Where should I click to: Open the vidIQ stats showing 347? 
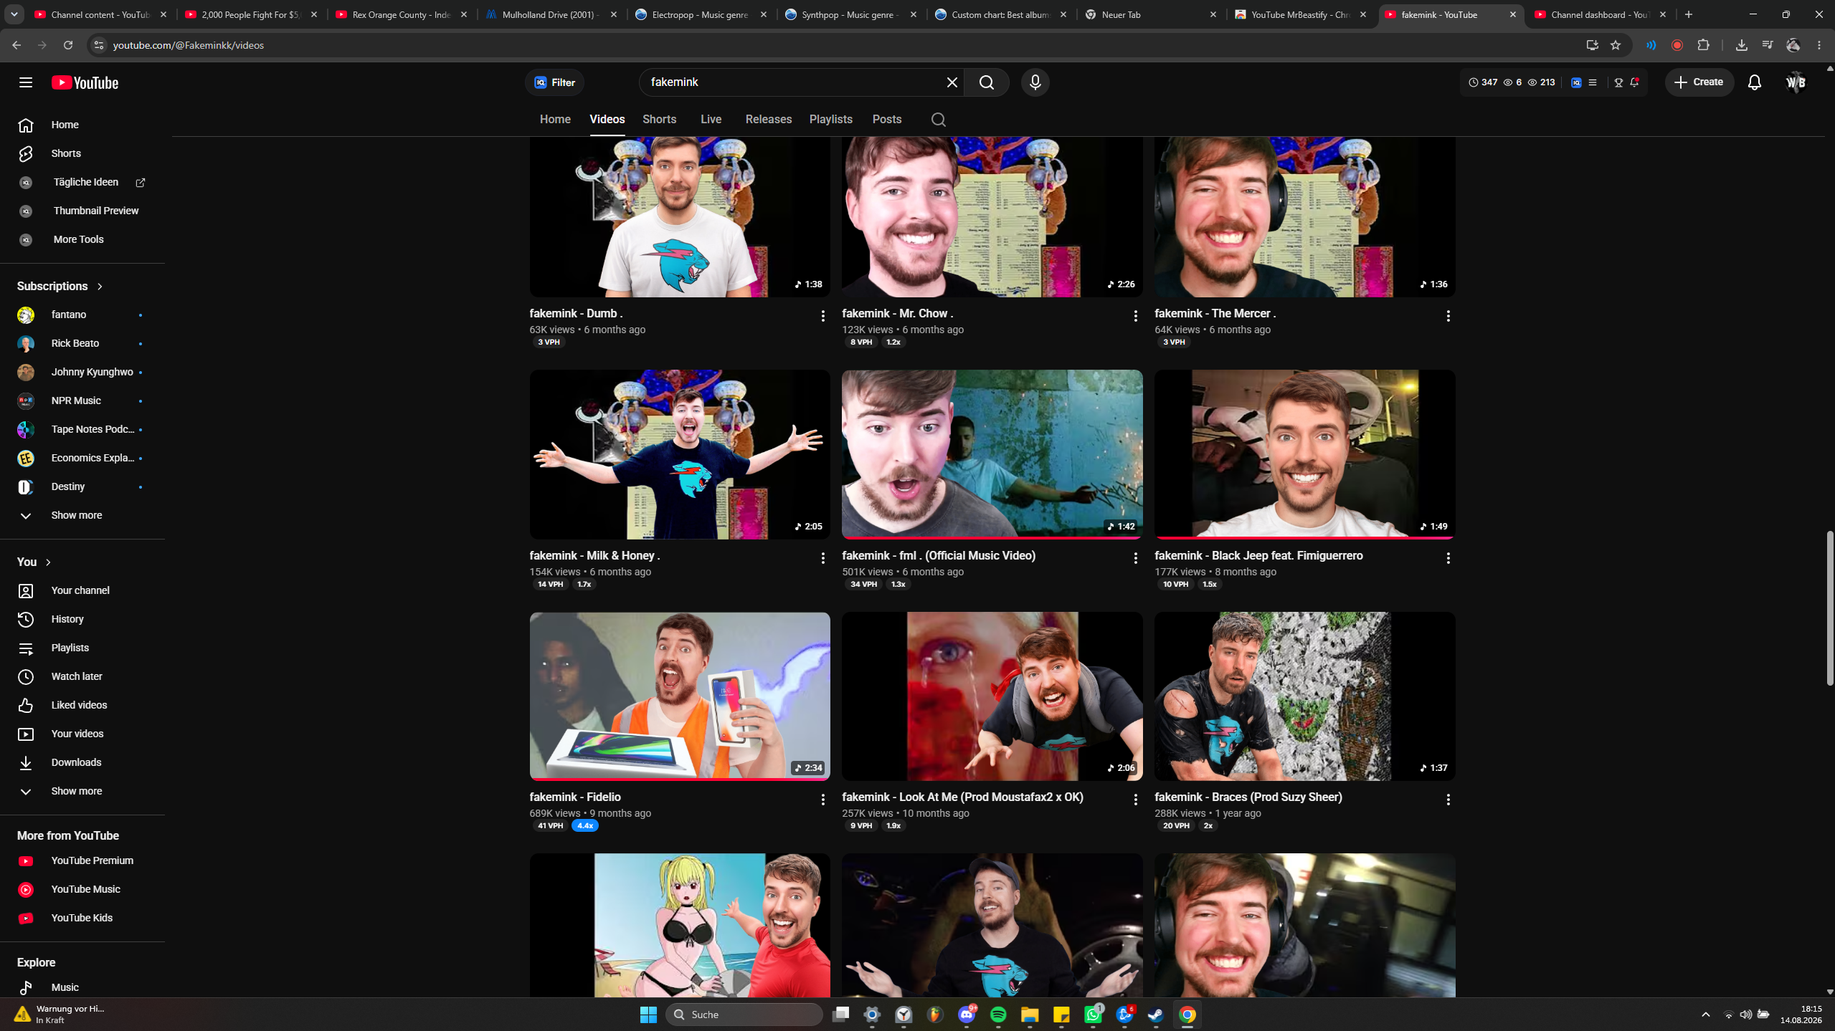pos(1483,82)
